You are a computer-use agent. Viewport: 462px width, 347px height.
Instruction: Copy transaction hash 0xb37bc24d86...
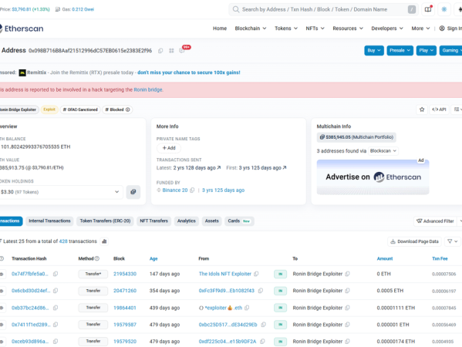pyautogui.click(x=56, y=308)
